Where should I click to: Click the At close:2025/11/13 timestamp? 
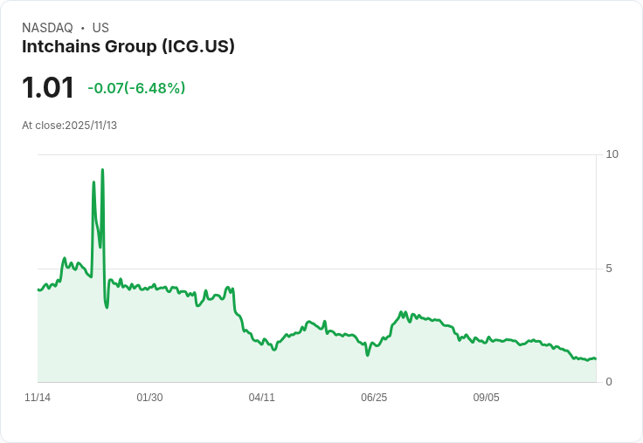69,126
